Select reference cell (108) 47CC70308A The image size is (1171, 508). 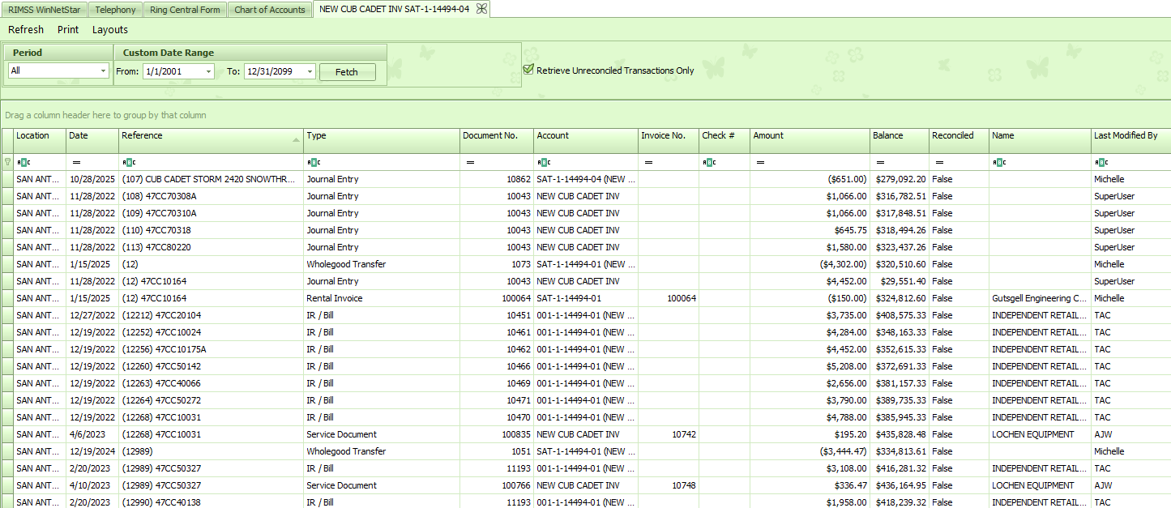212,196
